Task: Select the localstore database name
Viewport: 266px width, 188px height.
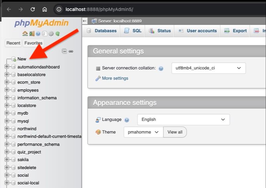Action: click(27, 106)
